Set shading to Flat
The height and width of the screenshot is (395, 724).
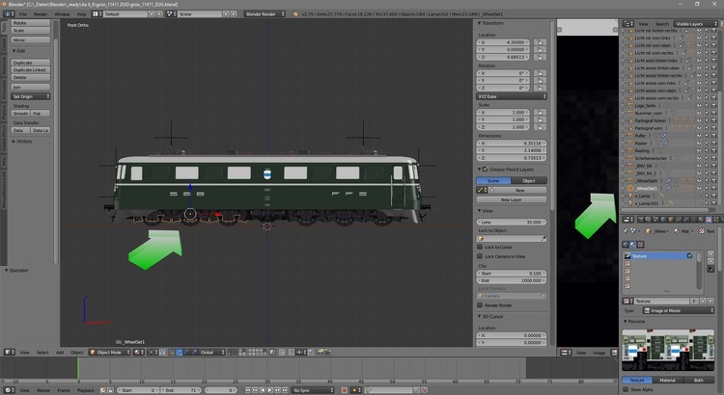tap(41, 114)
